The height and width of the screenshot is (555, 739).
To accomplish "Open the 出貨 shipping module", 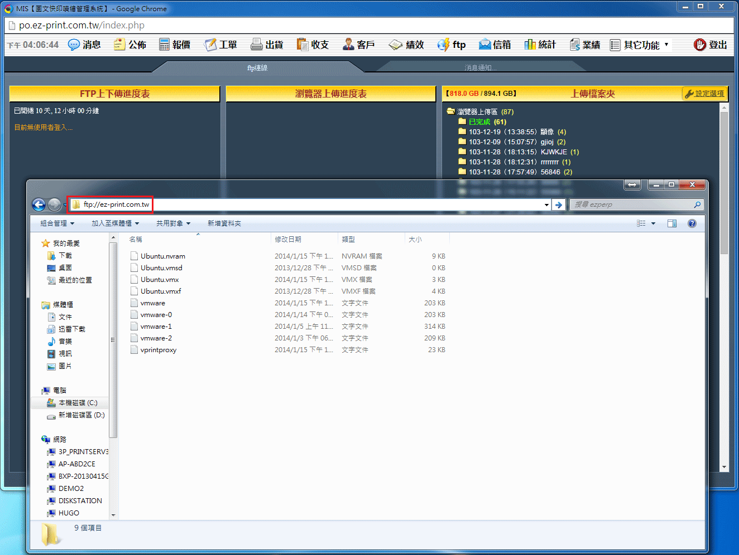I will click(x=267, y=45).
